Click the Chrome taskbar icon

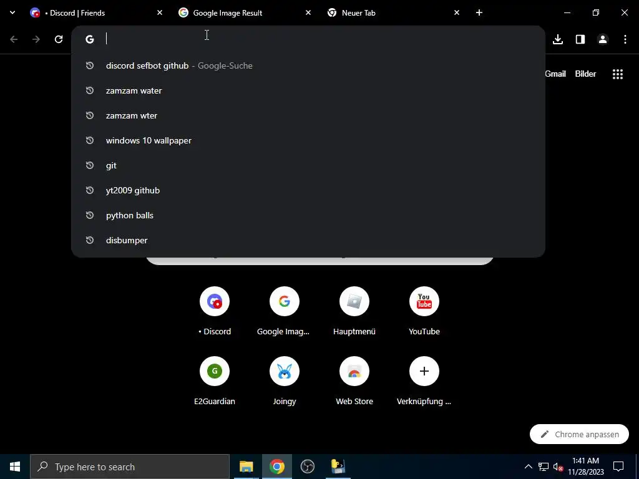point(276,467)
